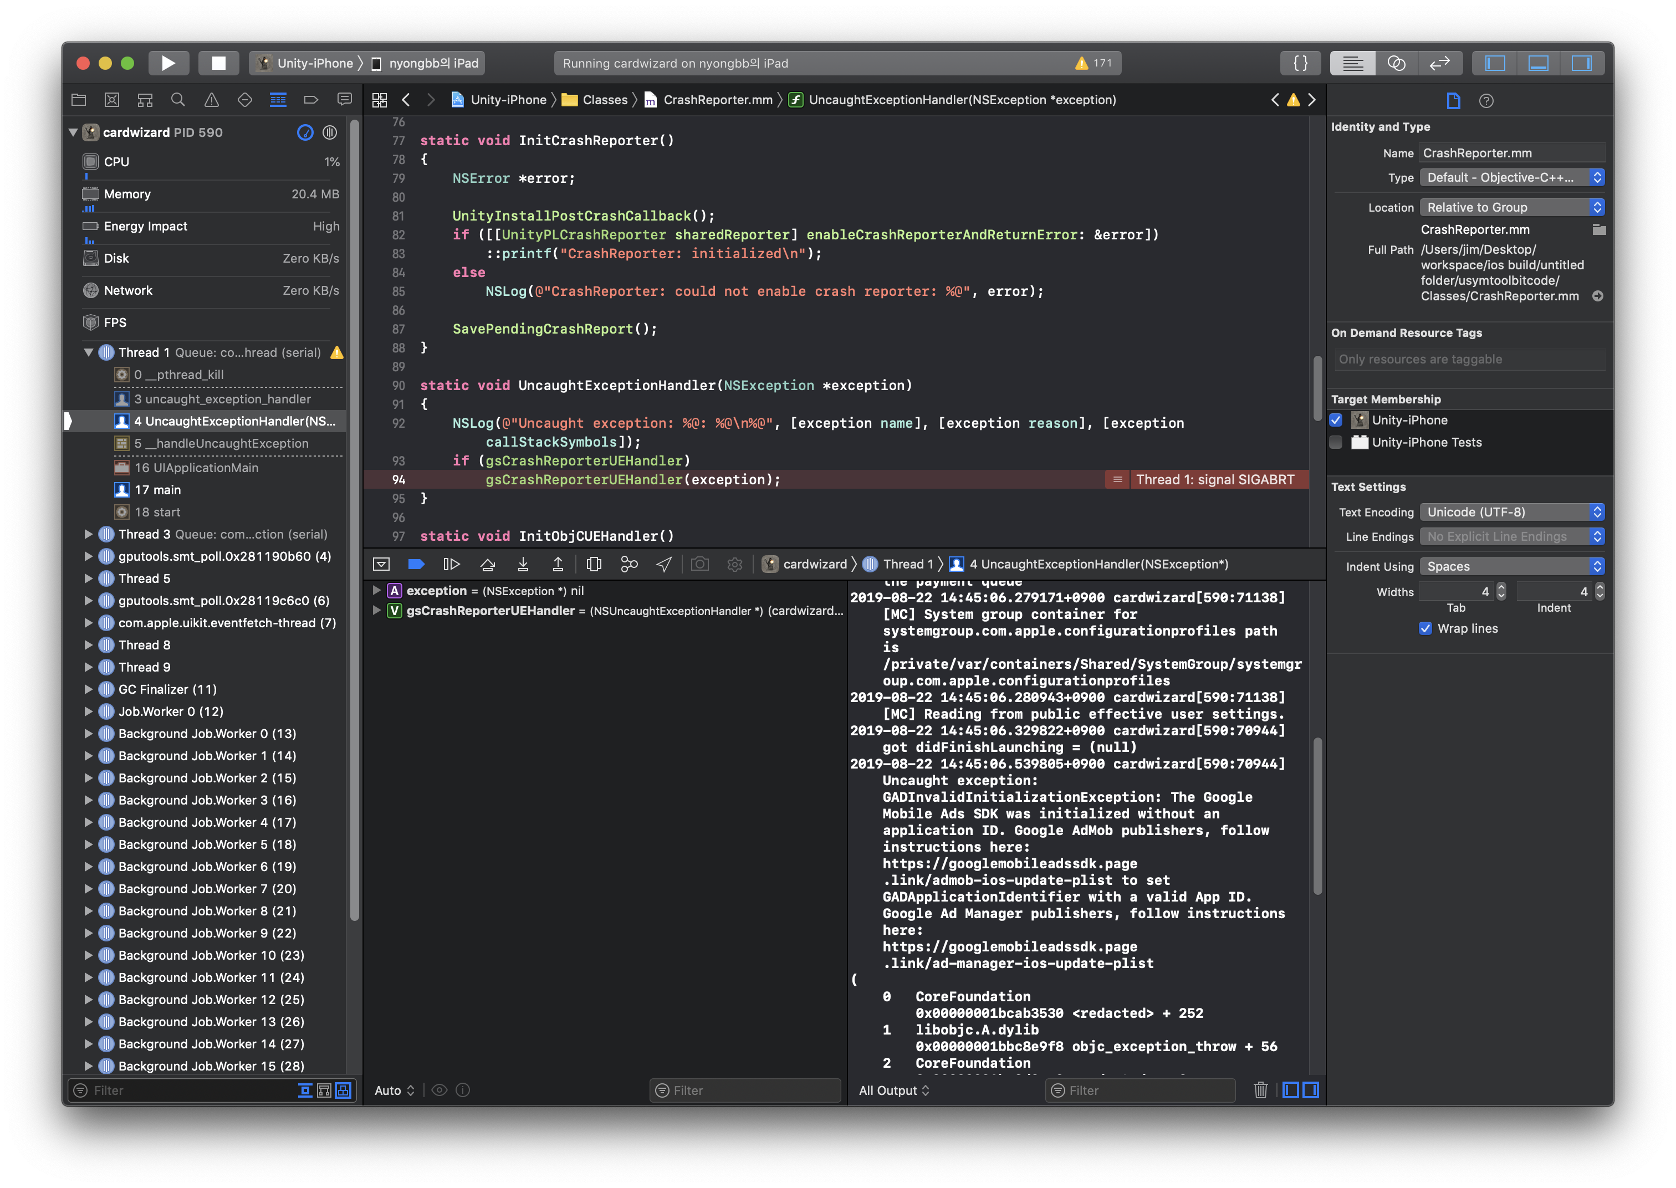Open the Debug navigator tab icon
The image size is (1676, 1188).
(x=278, y=100)
